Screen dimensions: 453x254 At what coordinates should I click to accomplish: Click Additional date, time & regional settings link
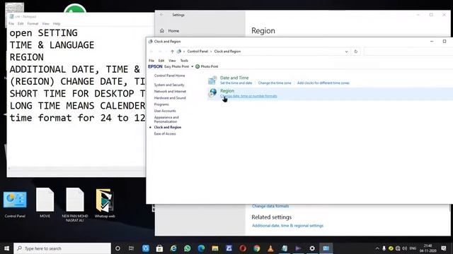click(287, 226)
